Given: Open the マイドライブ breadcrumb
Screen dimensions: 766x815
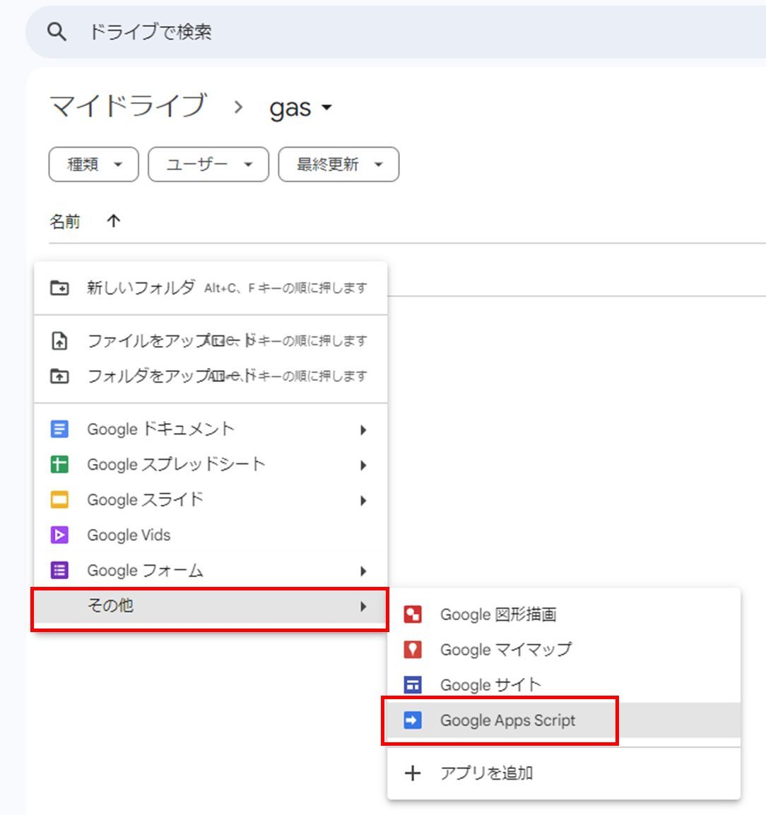Looking at the screenshot, I should click(129, 106).
